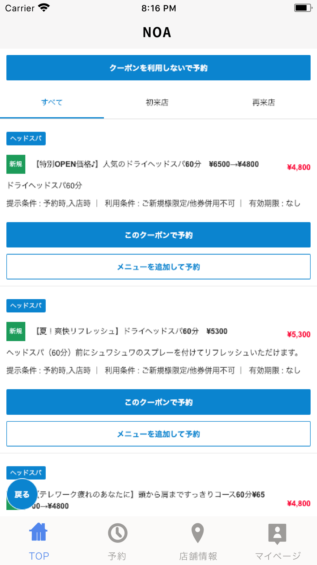Tap the second ヘッドスパ category tag
This screenshot has height=565, width=317.
tap(26, 306)
